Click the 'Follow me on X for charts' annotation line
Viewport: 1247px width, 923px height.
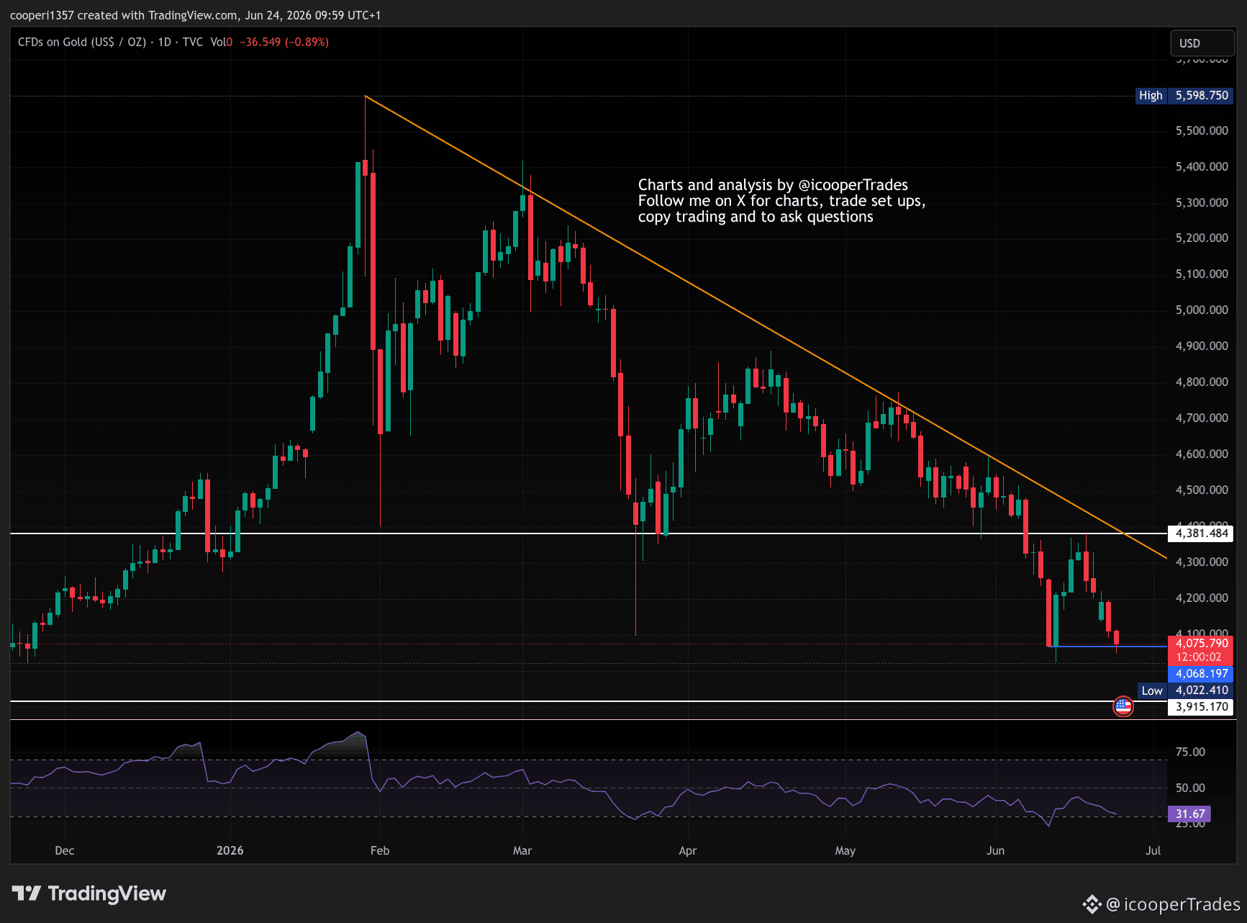point(781,201)
